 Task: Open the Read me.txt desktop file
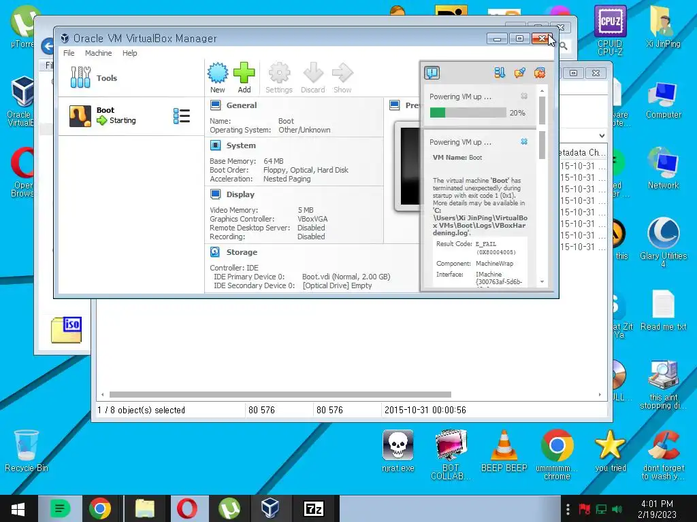click(663, 310)
